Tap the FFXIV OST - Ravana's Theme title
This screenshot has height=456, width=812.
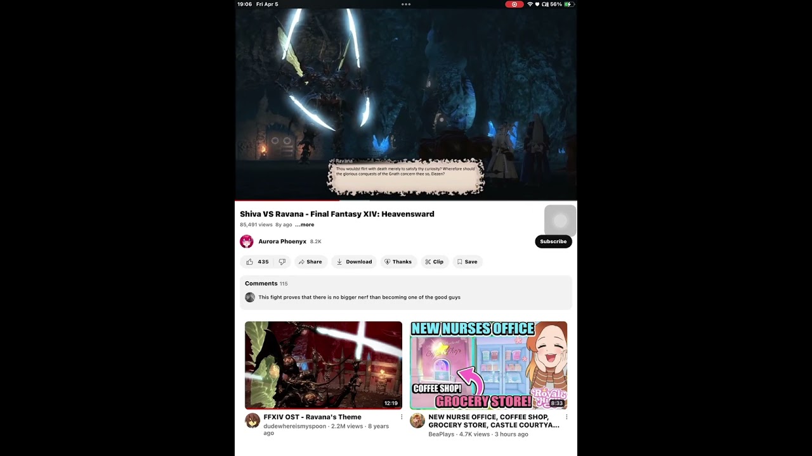coord(312,417)
